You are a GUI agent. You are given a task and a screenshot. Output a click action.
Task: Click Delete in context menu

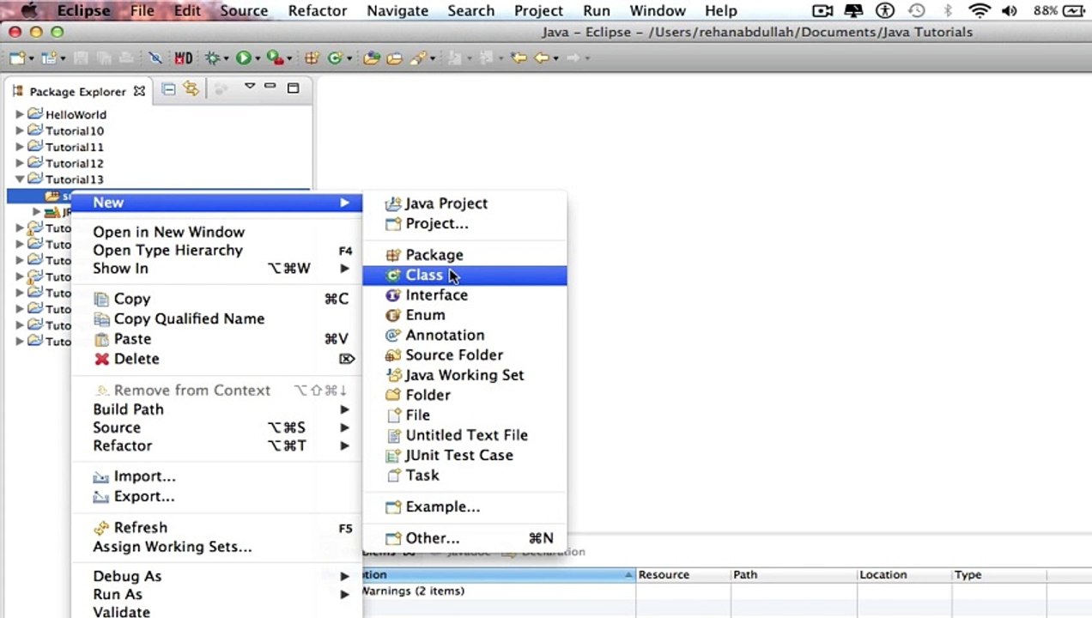point(216,359)
